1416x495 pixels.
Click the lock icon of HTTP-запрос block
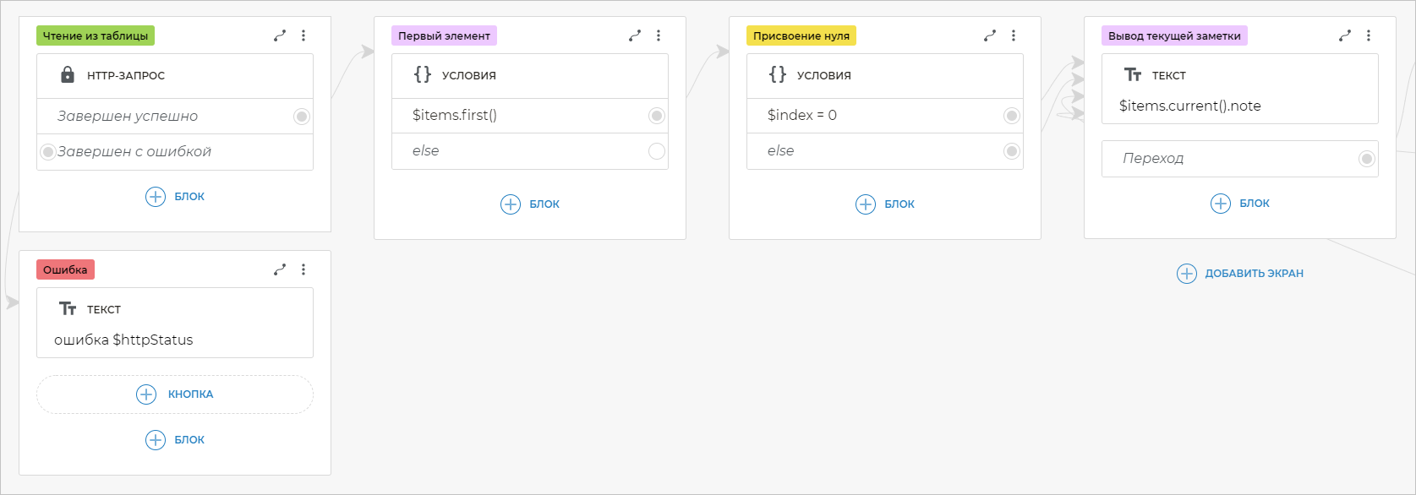68,75
